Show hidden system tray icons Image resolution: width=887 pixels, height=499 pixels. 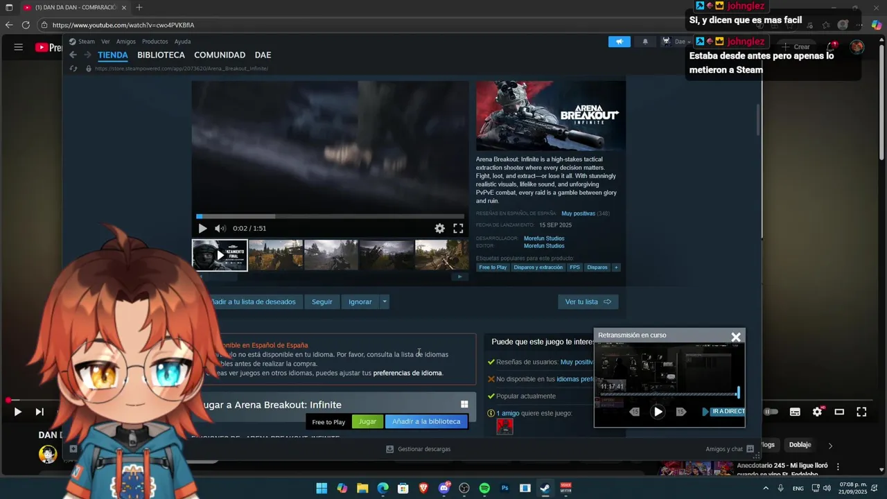coord(766,488)
